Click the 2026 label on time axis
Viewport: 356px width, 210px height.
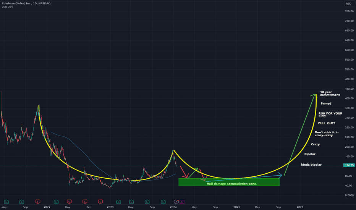click(300, 207)
